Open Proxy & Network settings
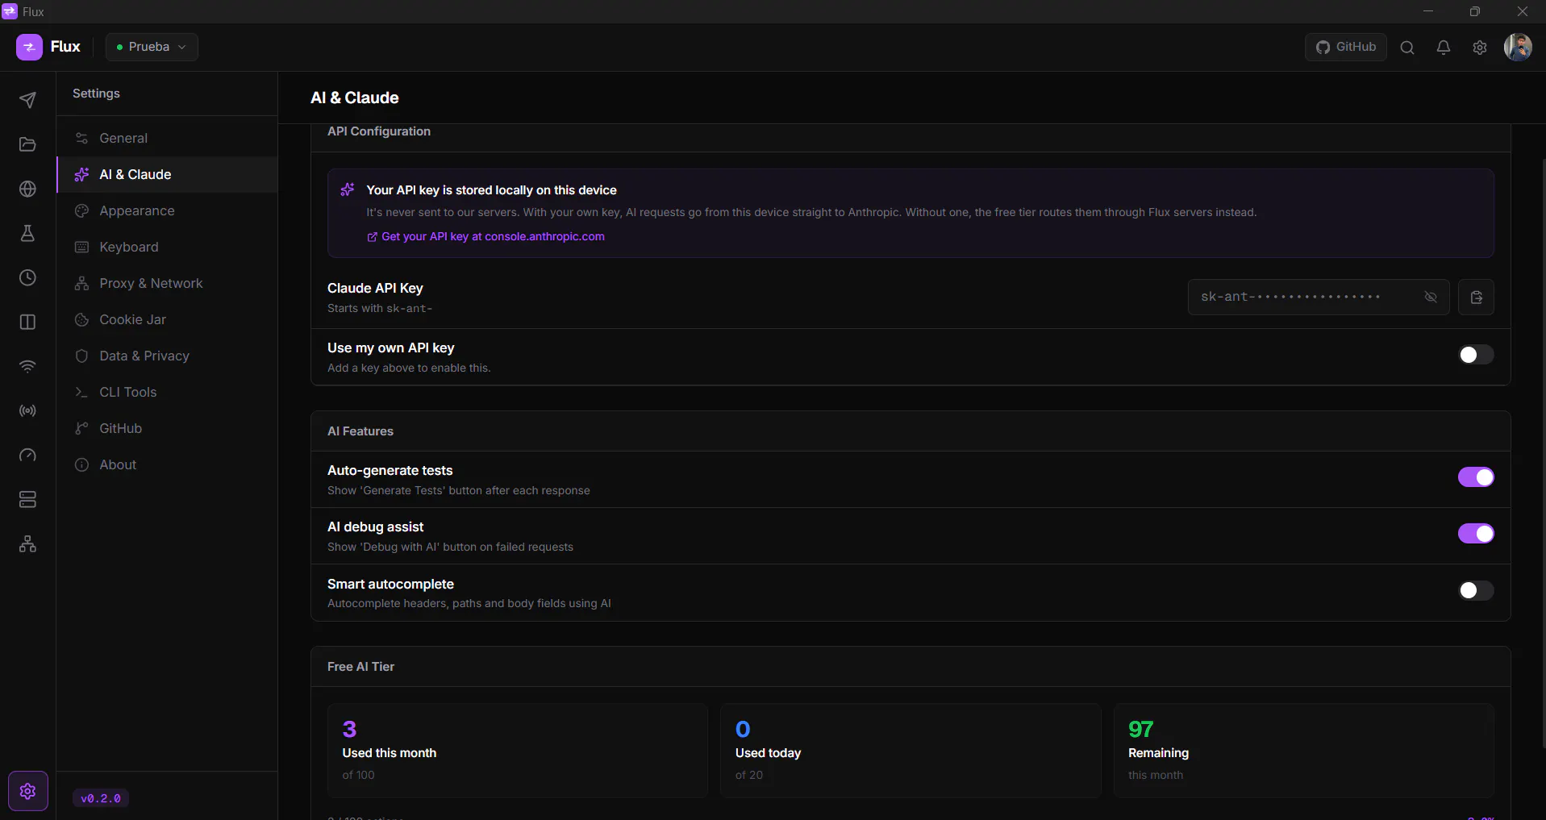Viewport: 1546px width, 820px height. [167, 283]
